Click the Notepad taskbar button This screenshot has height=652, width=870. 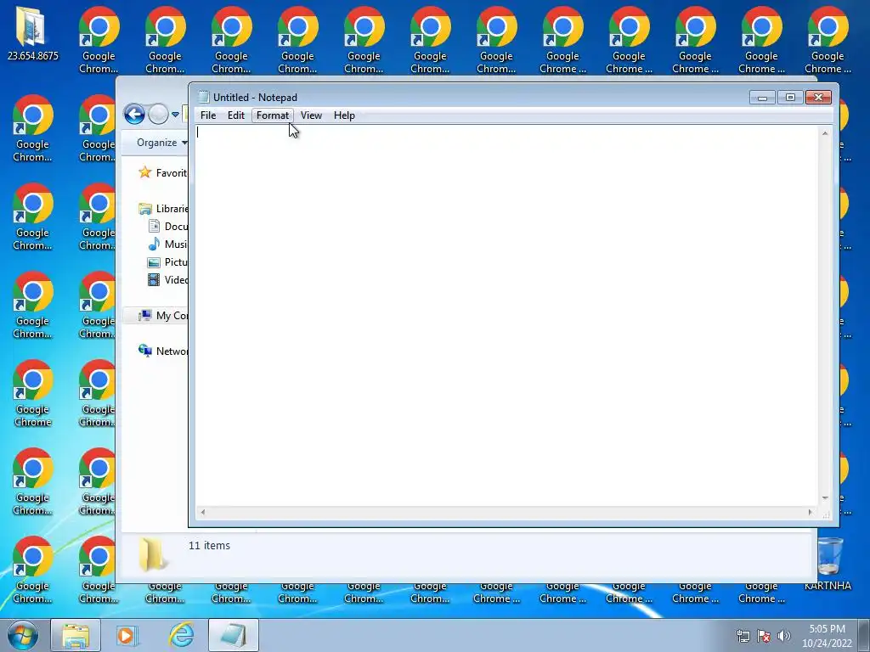coord(234,635)
